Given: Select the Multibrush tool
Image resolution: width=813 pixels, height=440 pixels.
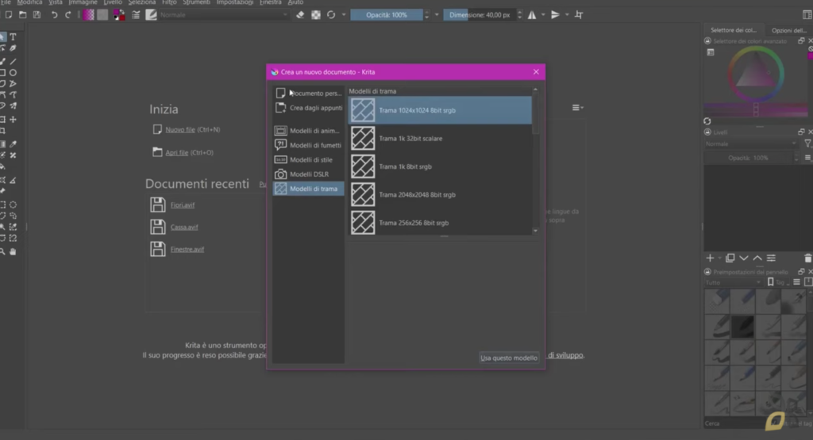Looking at the screenshot, I should coord(13,105).
